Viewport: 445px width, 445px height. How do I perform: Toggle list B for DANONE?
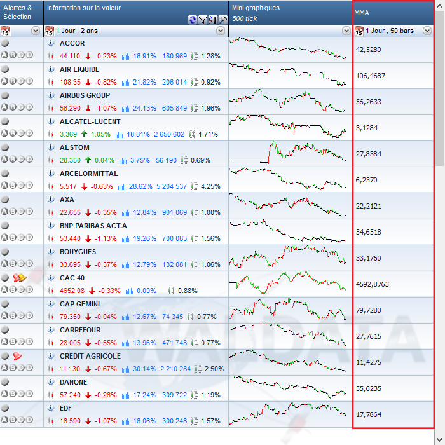pos(13,394)
